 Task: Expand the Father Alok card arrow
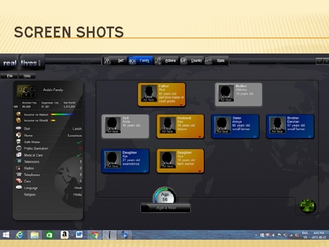tap(181, 105)
